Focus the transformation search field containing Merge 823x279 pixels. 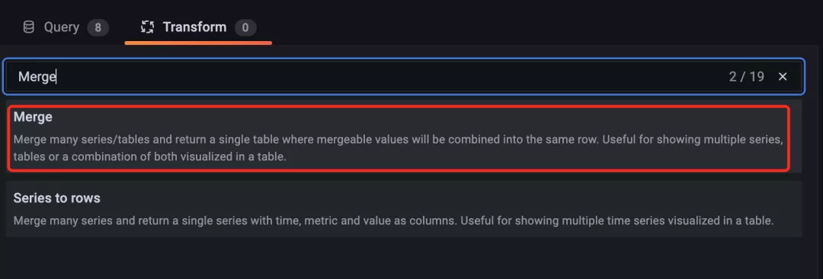[x=403, y=77]
